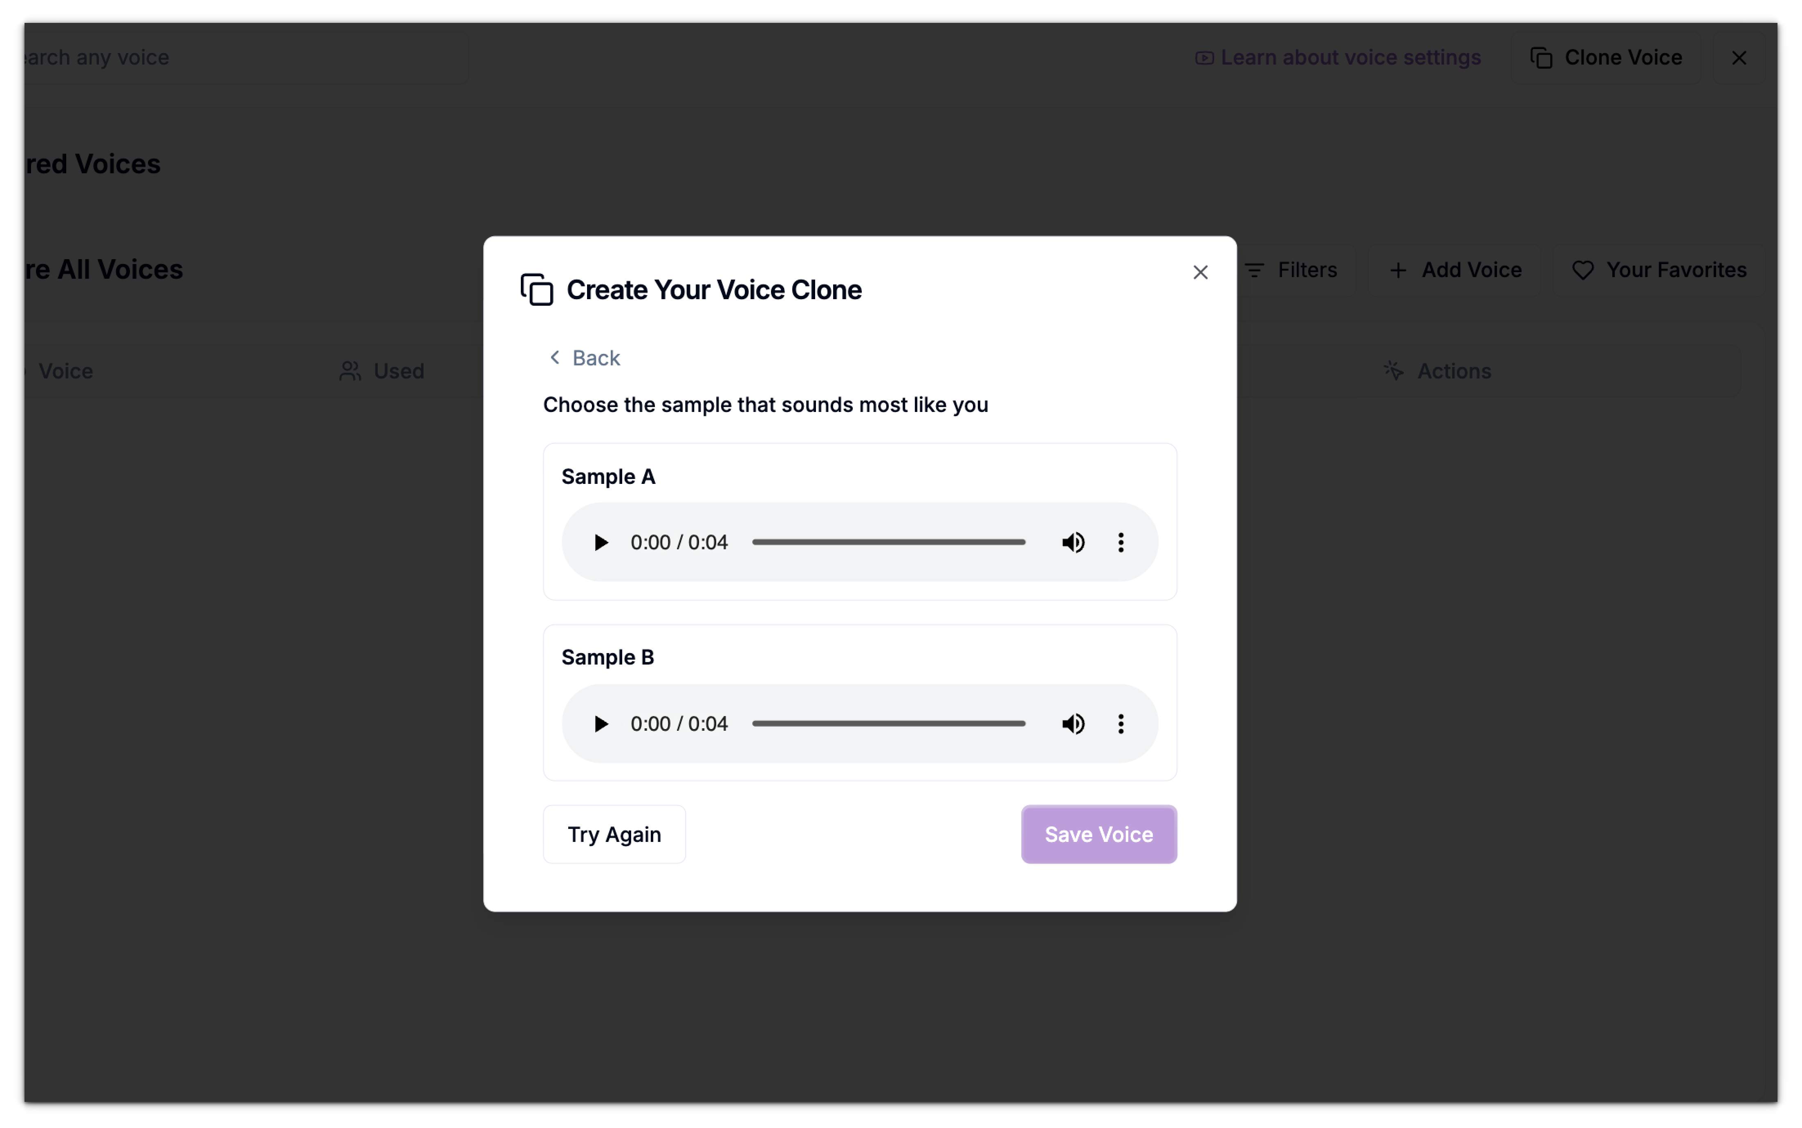Expand the Used column header

(382, 371)
